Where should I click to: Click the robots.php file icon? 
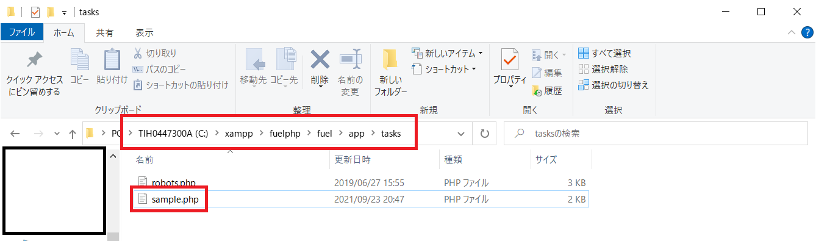coord(143,182)
